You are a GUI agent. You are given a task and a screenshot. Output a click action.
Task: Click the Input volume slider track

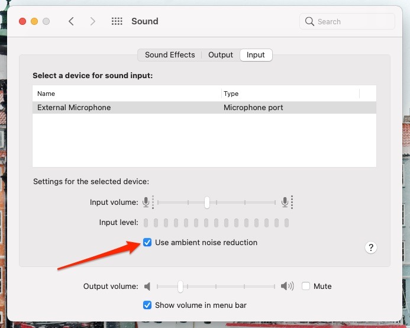[217, 202]
